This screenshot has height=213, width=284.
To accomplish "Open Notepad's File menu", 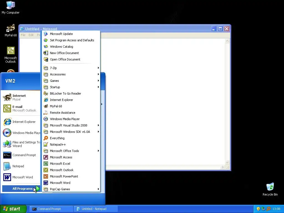I will [x=23, y=35].
